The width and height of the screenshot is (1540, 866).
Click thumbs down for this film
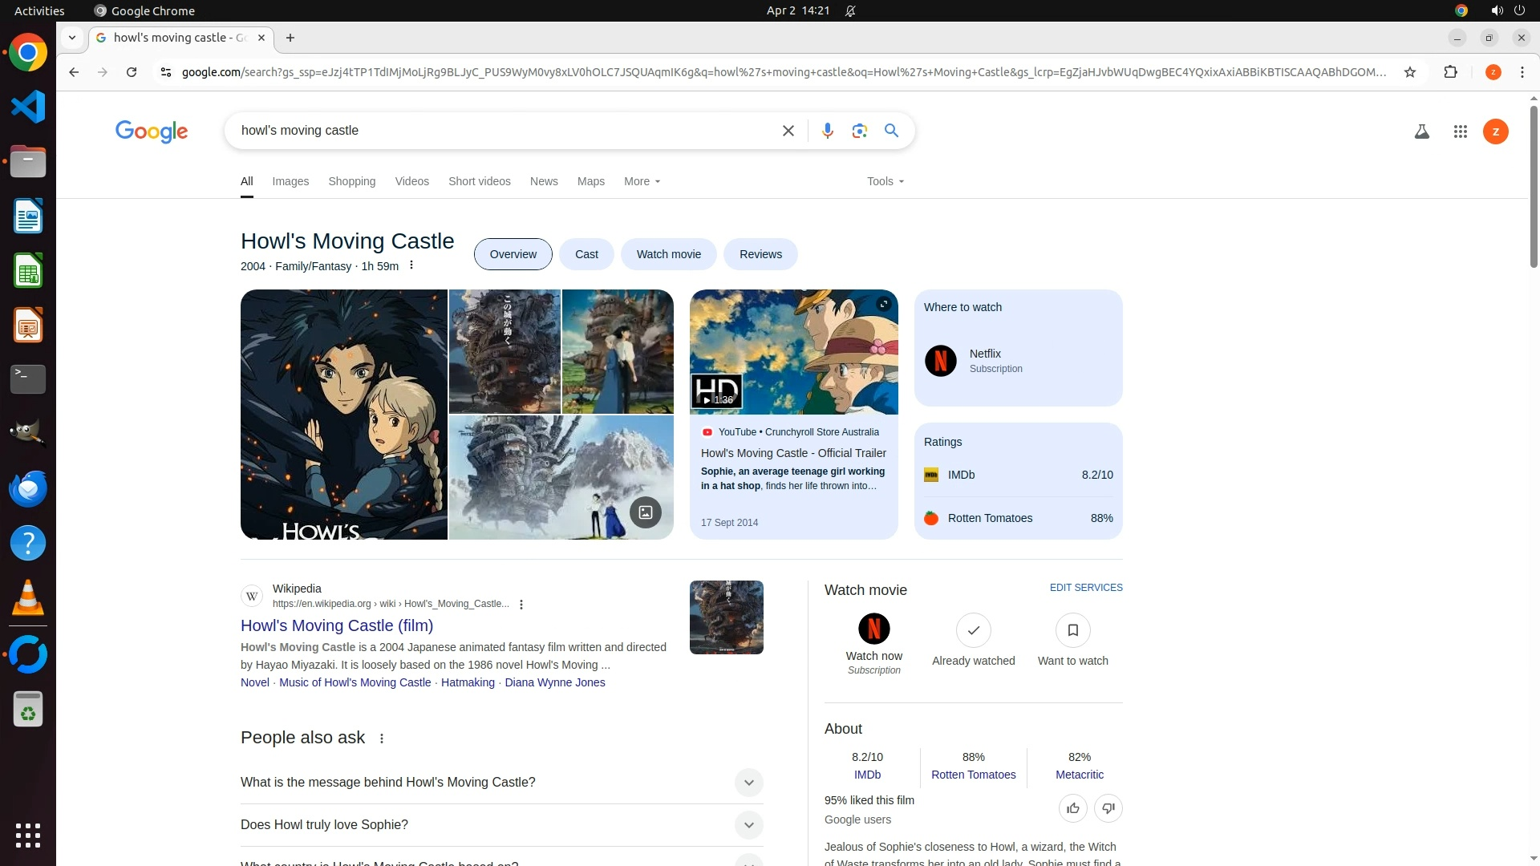(x=1108, y=808)
